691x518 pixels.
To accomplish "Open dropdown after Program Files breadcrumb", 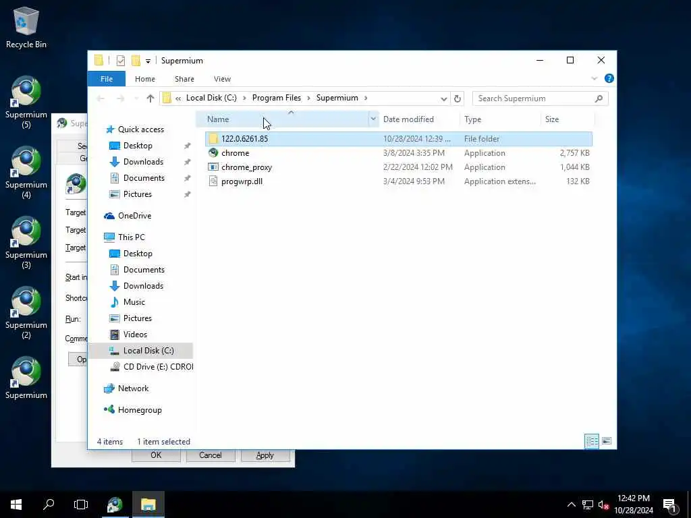I will pyautogui.click(x=308, y=98).
